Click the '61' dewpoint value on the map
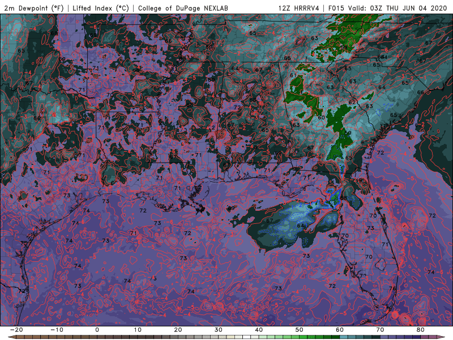Screen dimensions: 453x340 point(293,75)
